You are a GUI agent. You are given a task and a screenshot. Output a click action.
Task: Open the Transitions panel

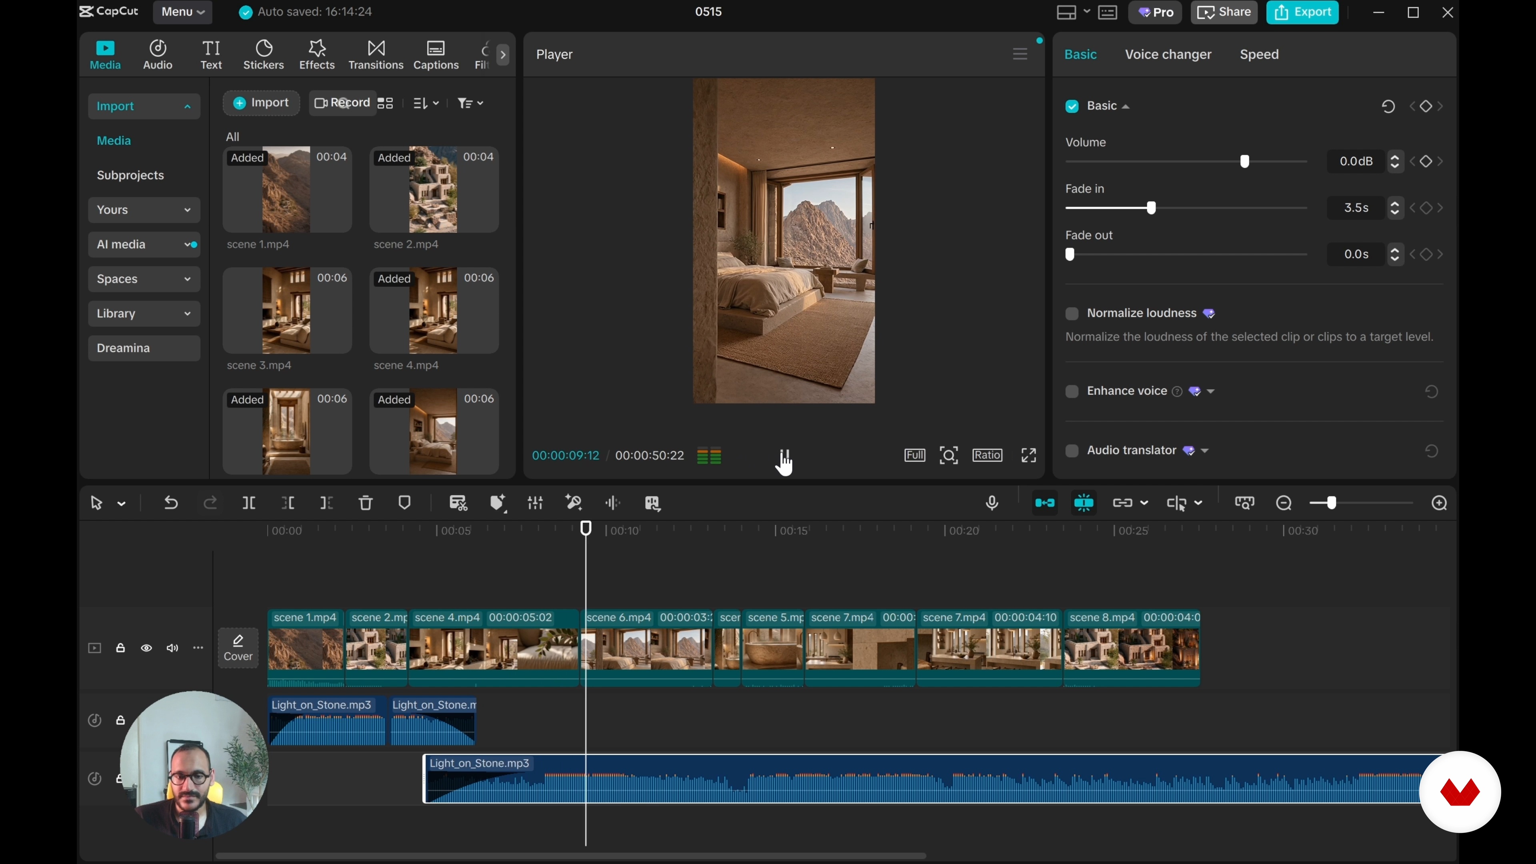pos(376,55)
